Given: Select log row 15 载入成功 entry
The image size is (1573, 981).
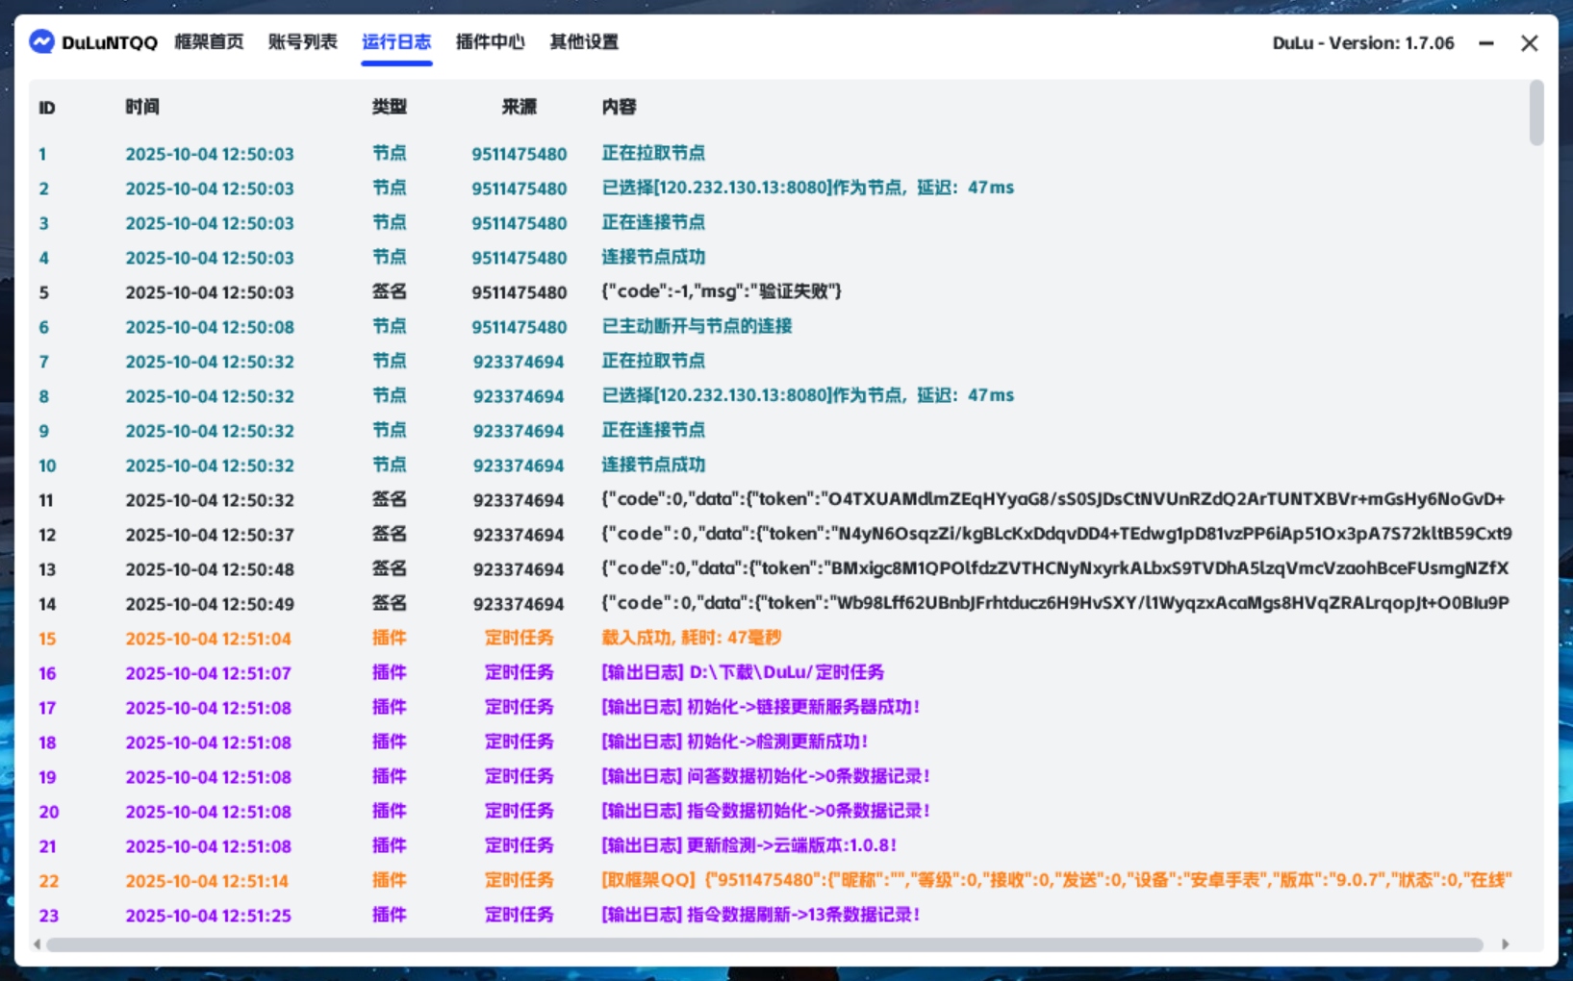Looking at the screenshot, I should (x=691, y=638).
